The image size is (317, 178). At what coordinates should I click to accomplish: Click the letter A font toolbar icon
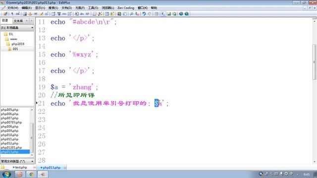coord(77,14)
